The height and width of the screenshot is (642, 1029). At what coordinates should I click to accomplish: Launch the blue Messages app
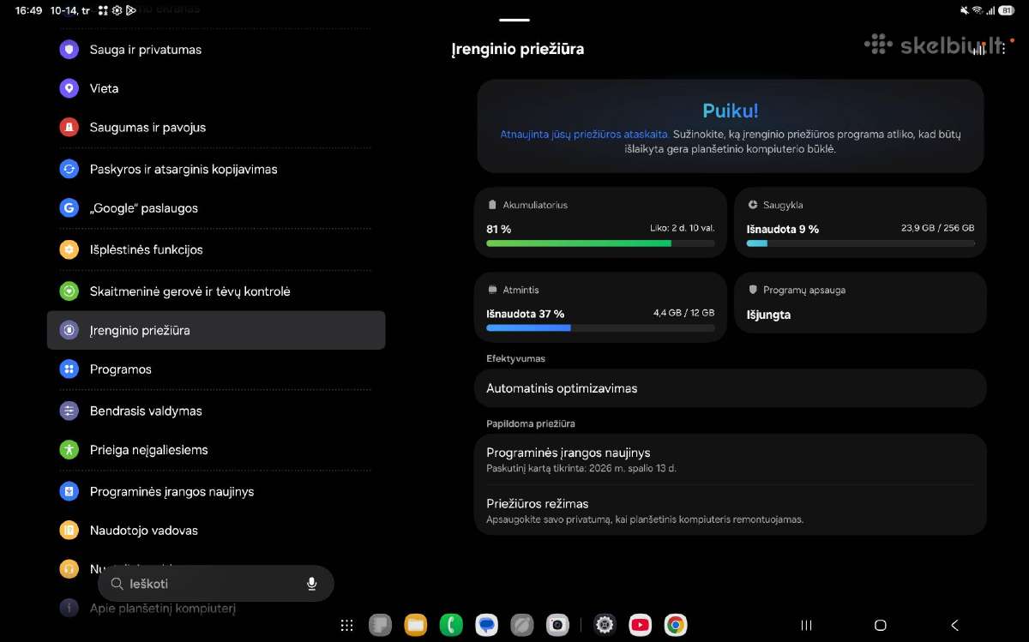(487, 626)
